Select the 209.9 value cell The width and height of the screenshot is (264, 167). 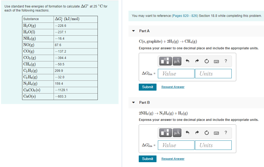[76, 71]
